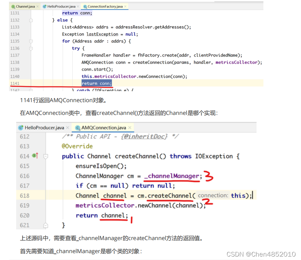301x260 pixels.
Task: Close HelloProducer.java tab beside AMQConnection.java
Action: point(68,128)
